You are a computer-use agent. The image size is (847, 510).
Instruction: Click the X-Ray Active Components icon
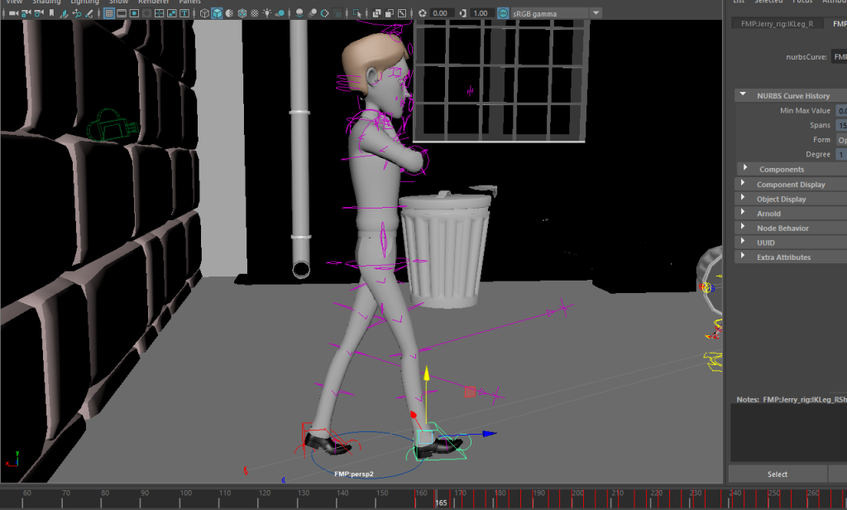(x=402, y=13)
